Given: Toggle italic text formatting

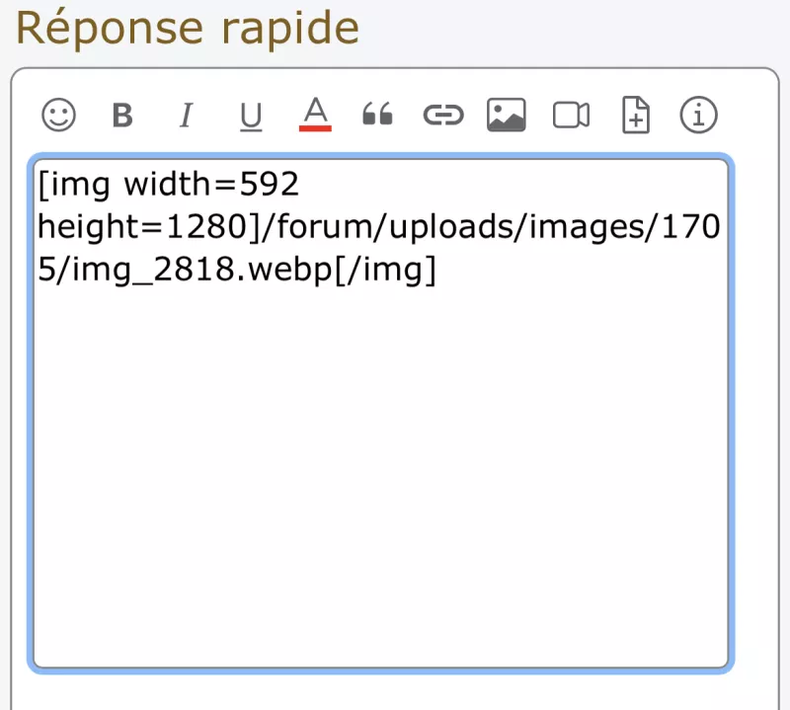Looking at the screenshot, I should [x=185, y=117].
